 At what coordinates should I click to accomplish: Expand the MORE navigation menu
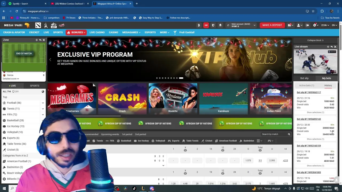pyautogui.click(x=165, y=32)
